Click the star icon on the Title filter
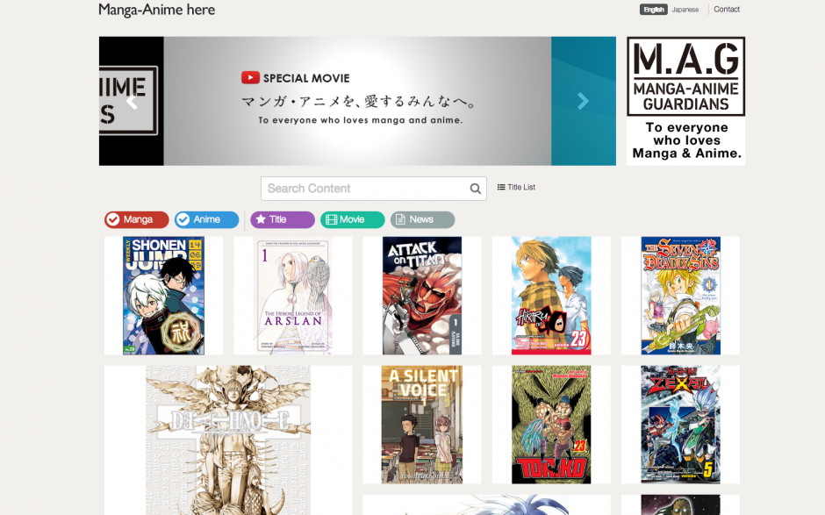This screenshot has width=825, height=515. point(261,219)
